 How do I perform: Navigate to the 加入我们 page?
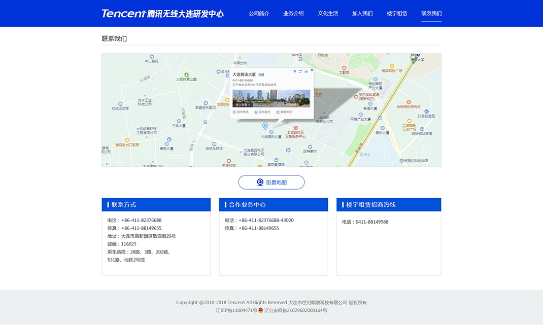(x=362, y=14)
